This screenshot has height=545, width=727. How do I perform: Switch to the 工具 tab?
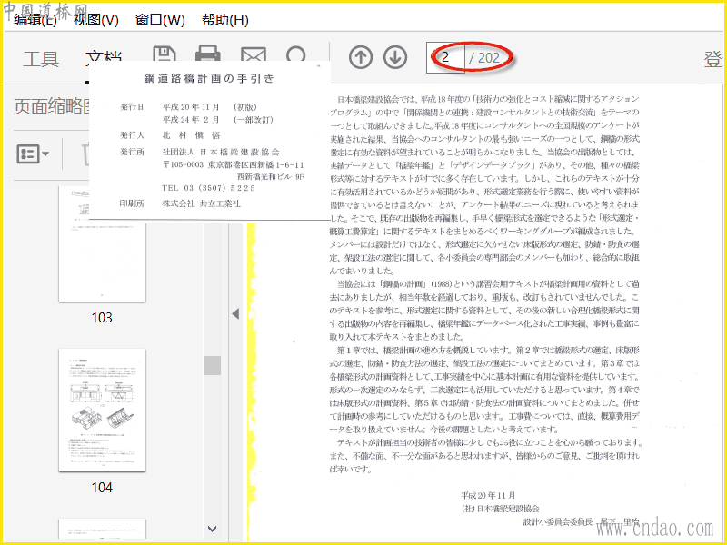point(41,59)
